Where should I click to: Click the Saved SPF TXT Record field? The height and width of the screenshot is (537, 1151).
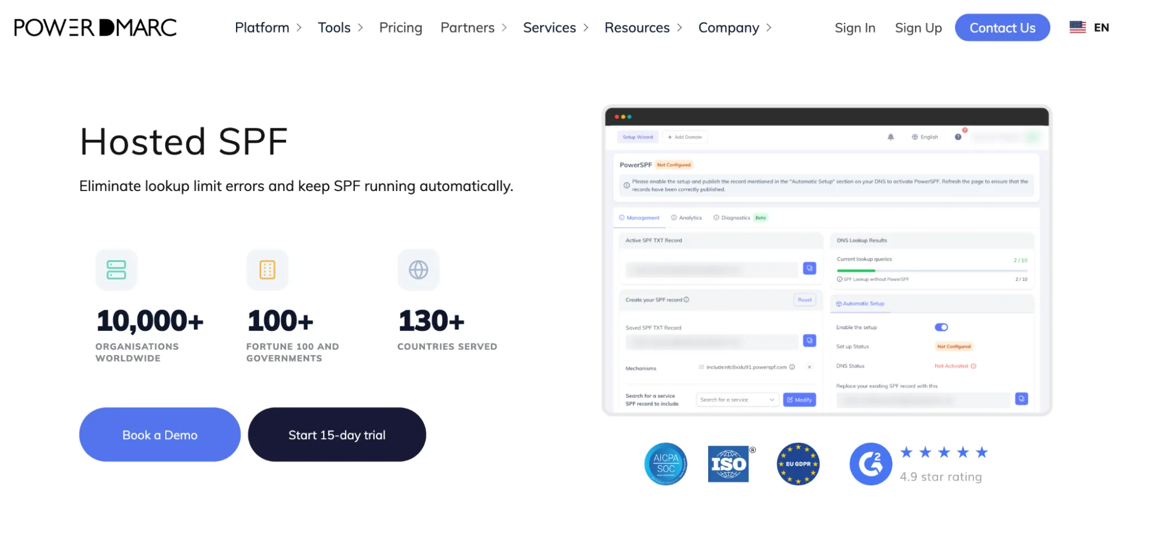click(x=712, y=341)
